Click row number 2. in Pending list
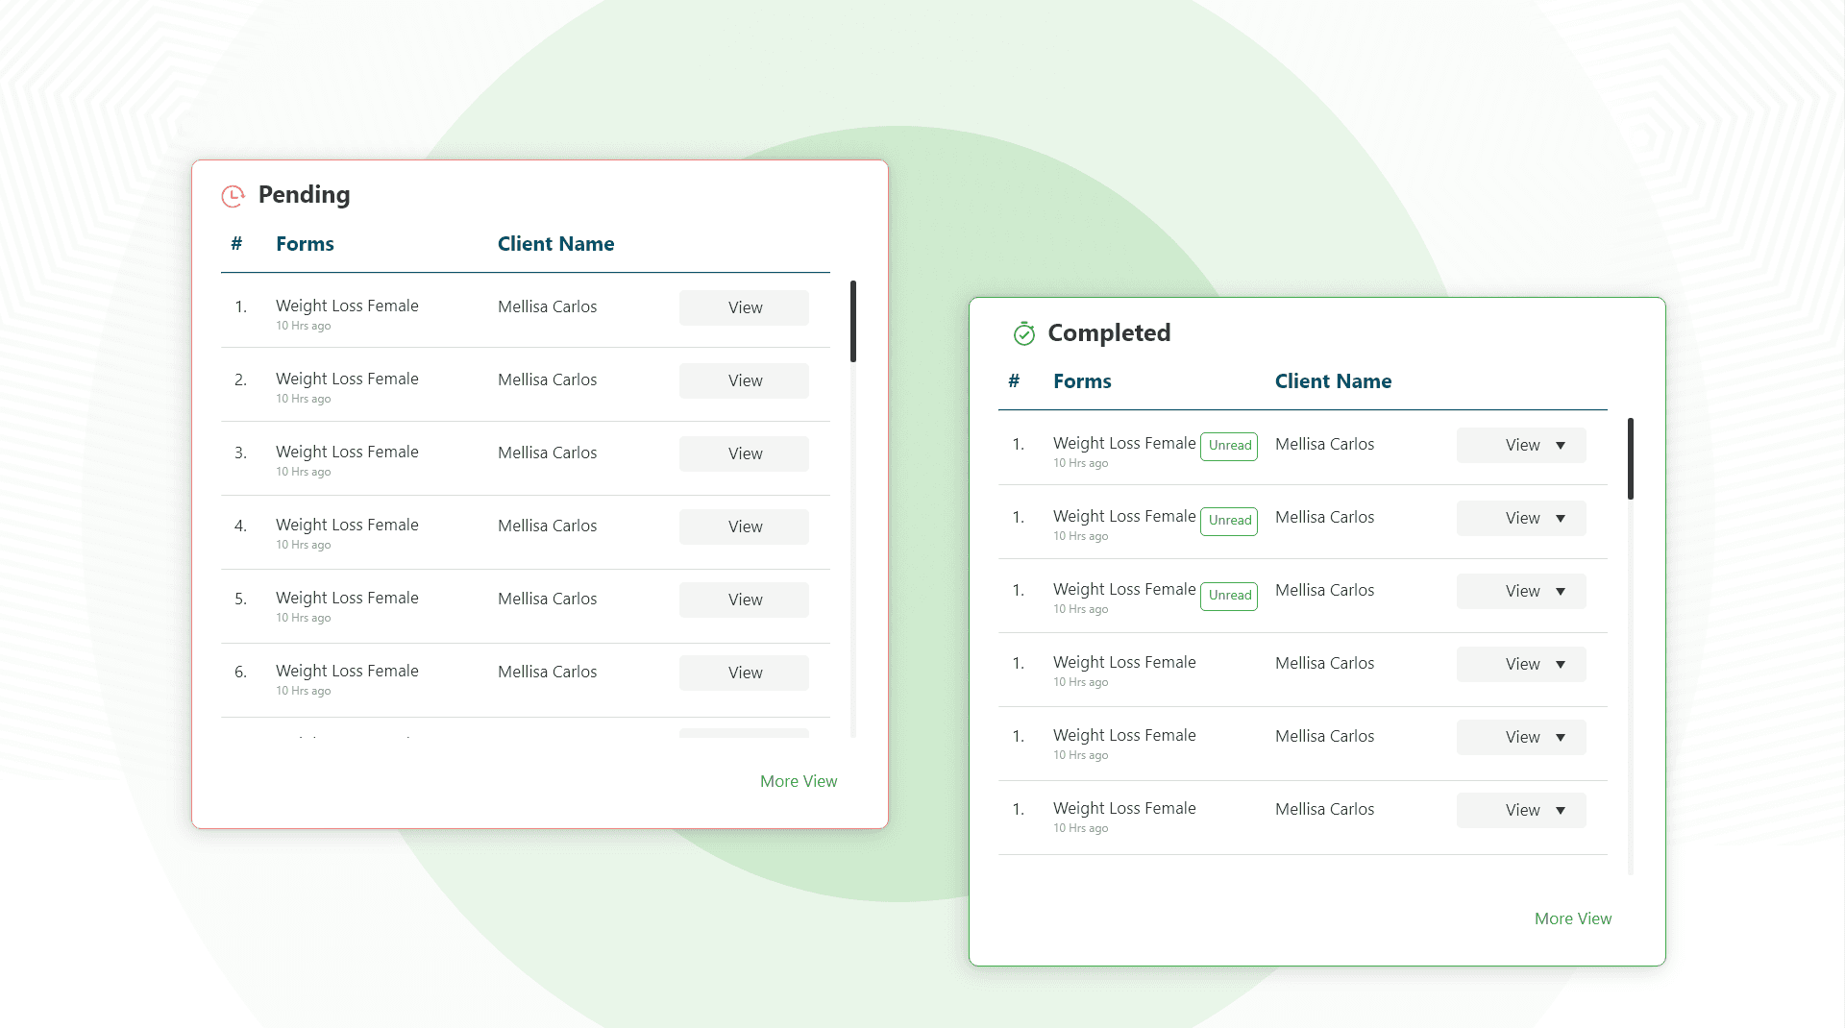Screen dimensions: 1845x1028 [240, 379]
